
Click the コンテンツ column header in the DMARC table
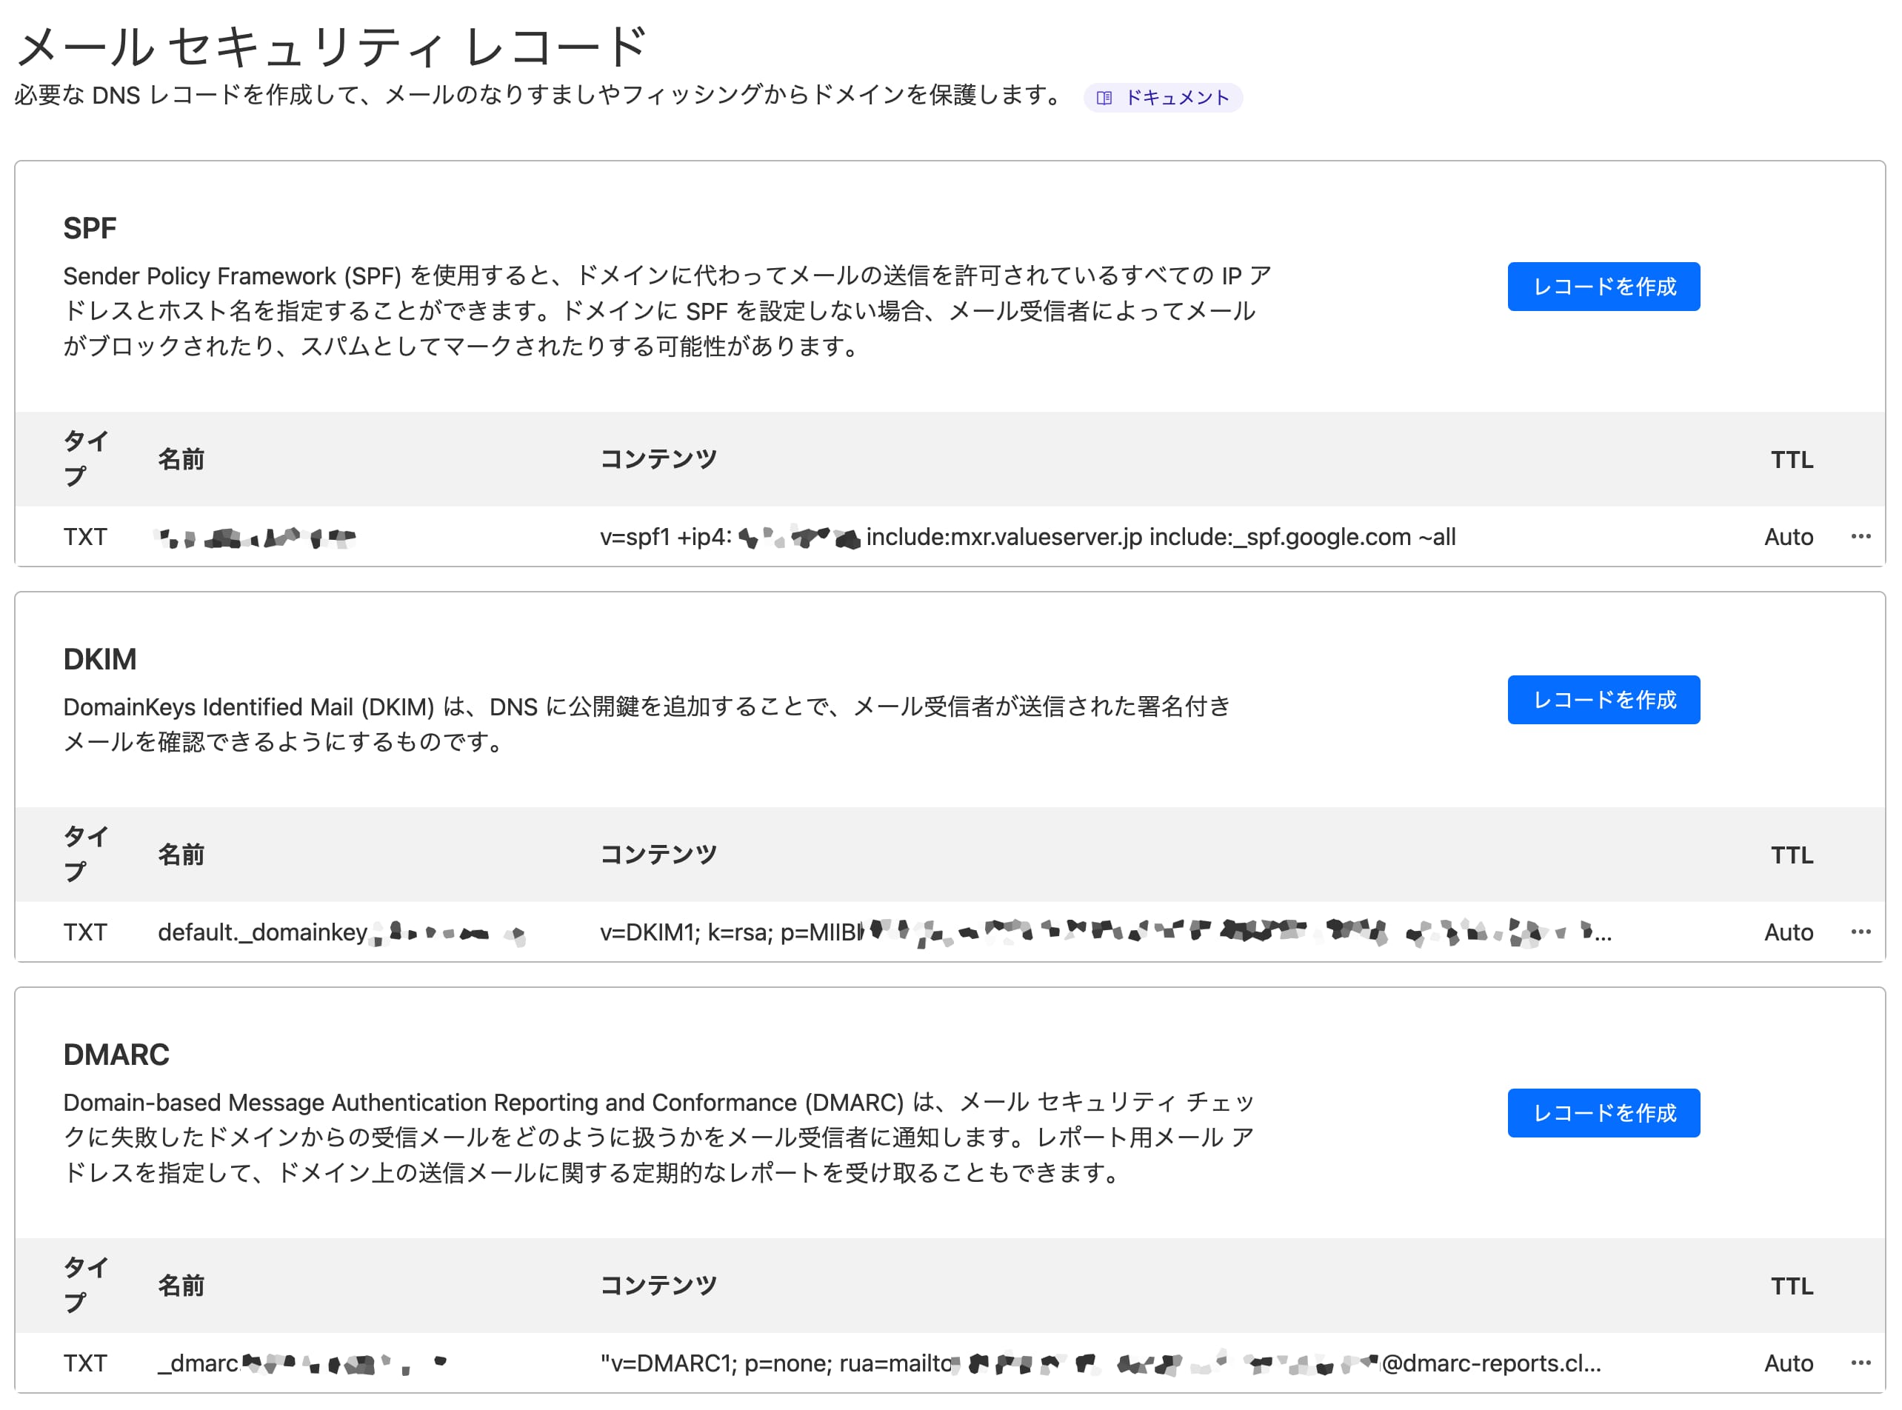pos(658,1286)
